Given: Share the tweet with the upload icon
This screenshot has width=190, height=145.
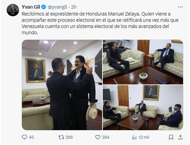Looking at the screenshot, I should tap(180, 137).
